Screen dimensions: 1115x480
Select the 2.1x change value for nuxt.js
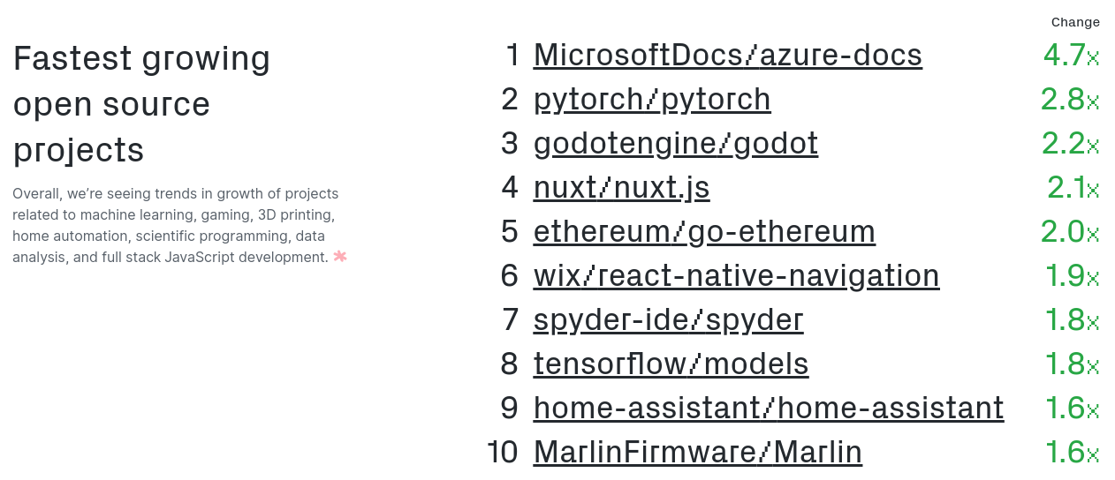click(1073, 187)
